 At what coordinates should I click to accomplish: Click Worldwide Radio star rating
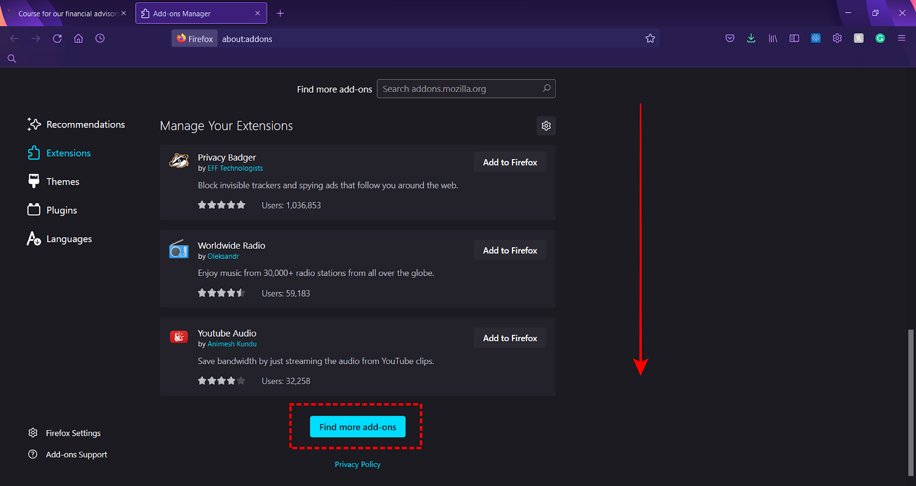pyautogui.click(x=222, y=293)
